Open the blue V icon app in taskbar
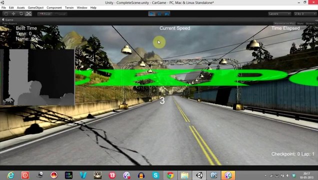The height and width of the screenshot is (180, 318). 83,175
